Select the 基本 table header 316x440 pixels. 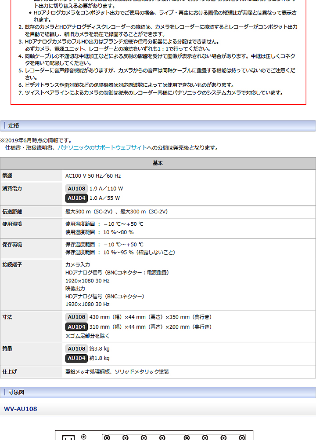pos(158,163)
